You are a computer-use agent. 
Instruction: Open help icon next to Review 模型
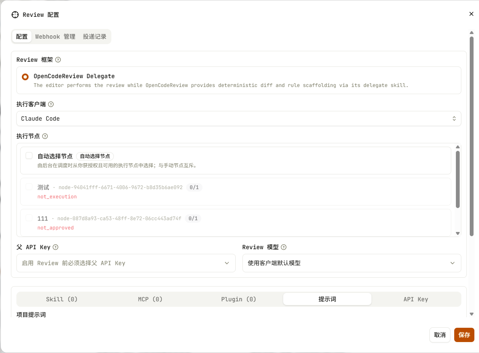pos(284,247)
